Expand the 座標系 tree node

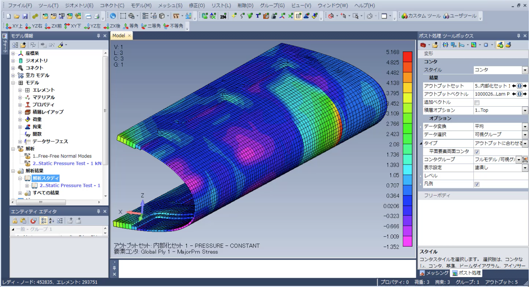tap(13, 53)
